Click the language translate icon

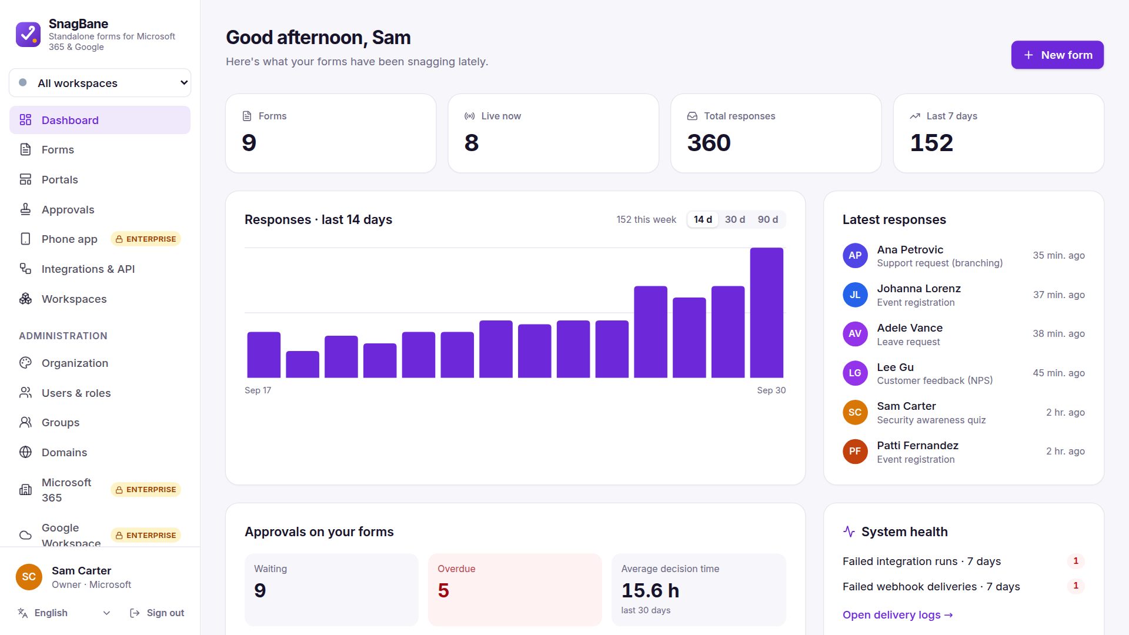coord(23,613)
